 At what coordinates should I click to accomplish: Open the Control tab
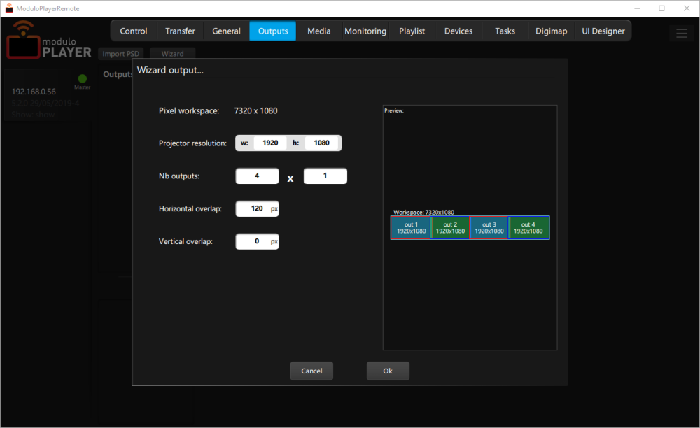[x=133, y=31]
